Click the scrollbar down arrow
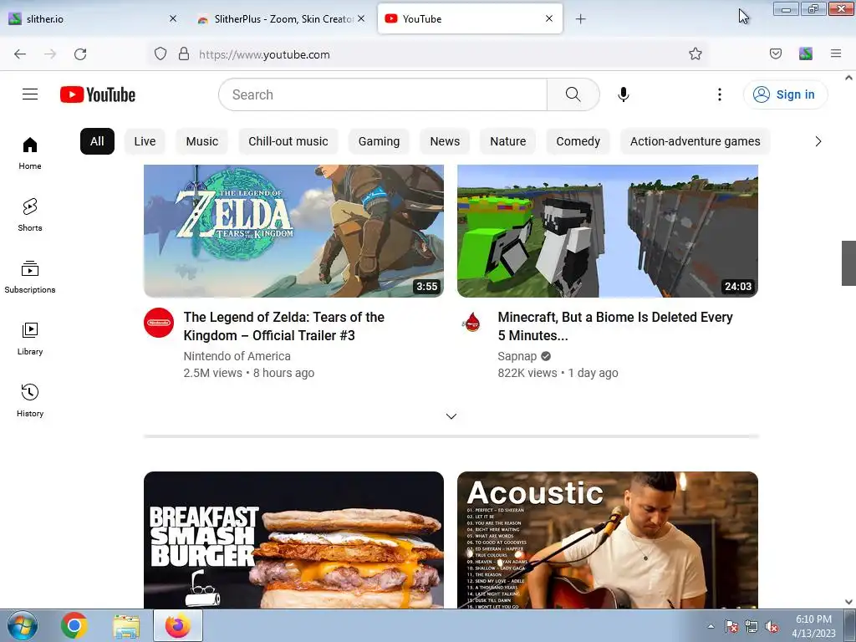The height and width of the screenshot is (642, 856). 848,602
